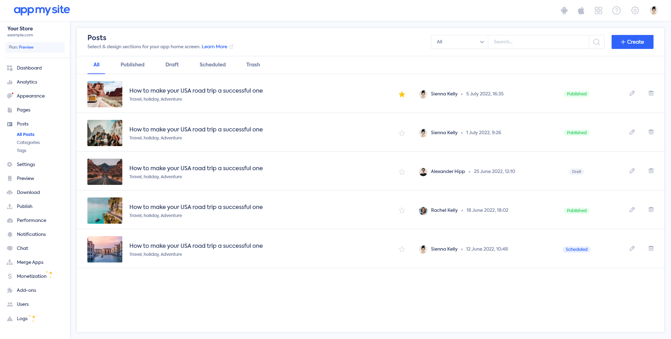This screenshot has width=671, height=339.
Task: Open the Android build icon in header
Action: point(564,10)
